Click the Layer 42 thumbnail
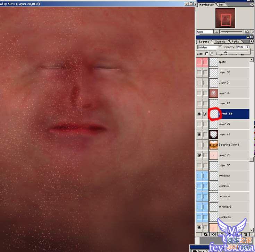The height and width of the screenshot is (252, 255). (x=213, y=134)
